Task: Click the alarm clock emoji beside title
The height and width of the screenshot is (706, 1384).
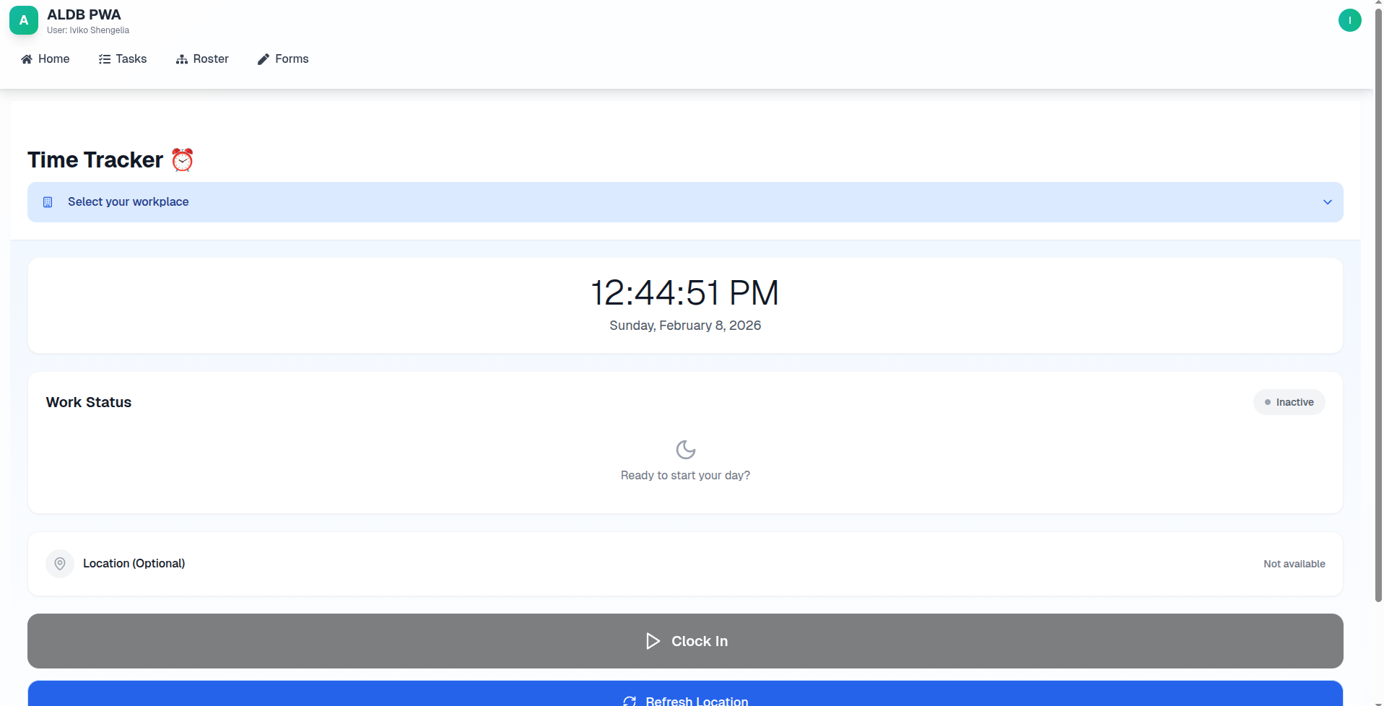Action: 183,160
